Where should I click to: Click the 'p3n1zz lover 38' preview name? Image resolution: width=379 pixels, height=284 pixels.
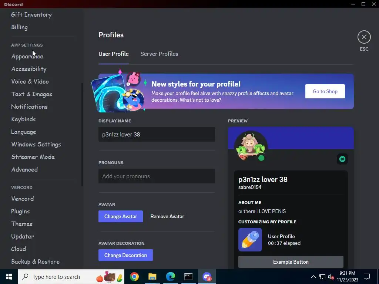click(263, 179)
